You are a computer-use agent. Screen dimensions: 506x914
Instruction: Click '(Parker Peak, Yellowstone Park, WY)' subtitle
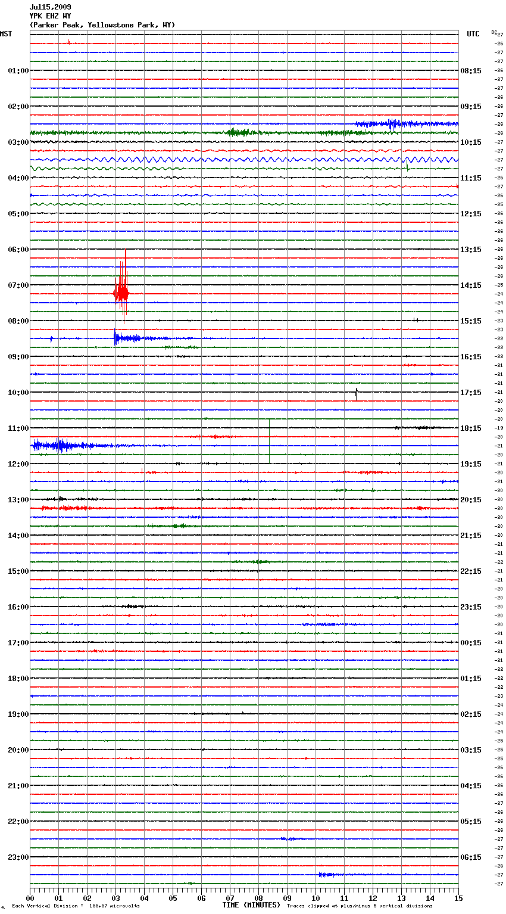102,25
